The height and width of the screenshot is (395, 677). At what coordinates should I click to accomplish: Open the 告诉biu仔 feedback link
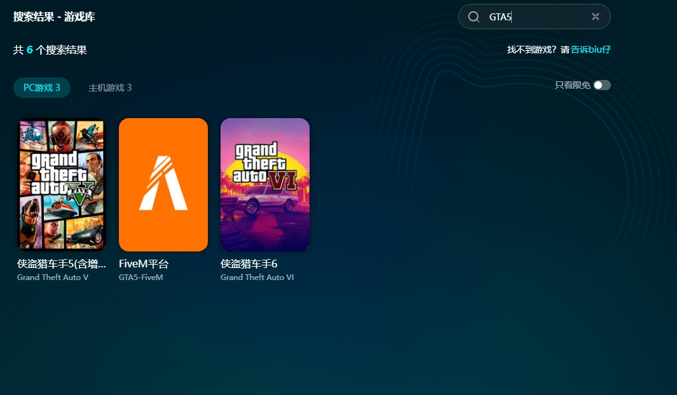[591, 50]
